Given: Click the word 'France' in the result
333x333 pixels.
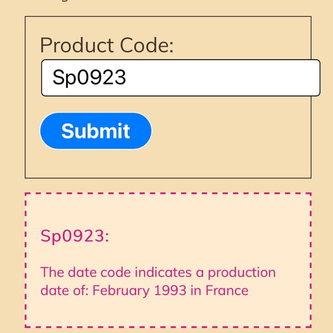Looking at the screenshot, I should (227, 290).
